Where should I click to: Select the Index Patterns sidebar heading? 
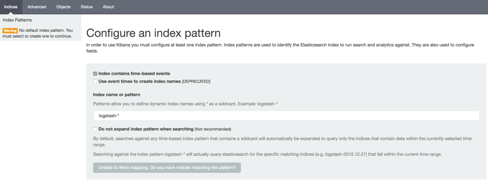[17, 20]
